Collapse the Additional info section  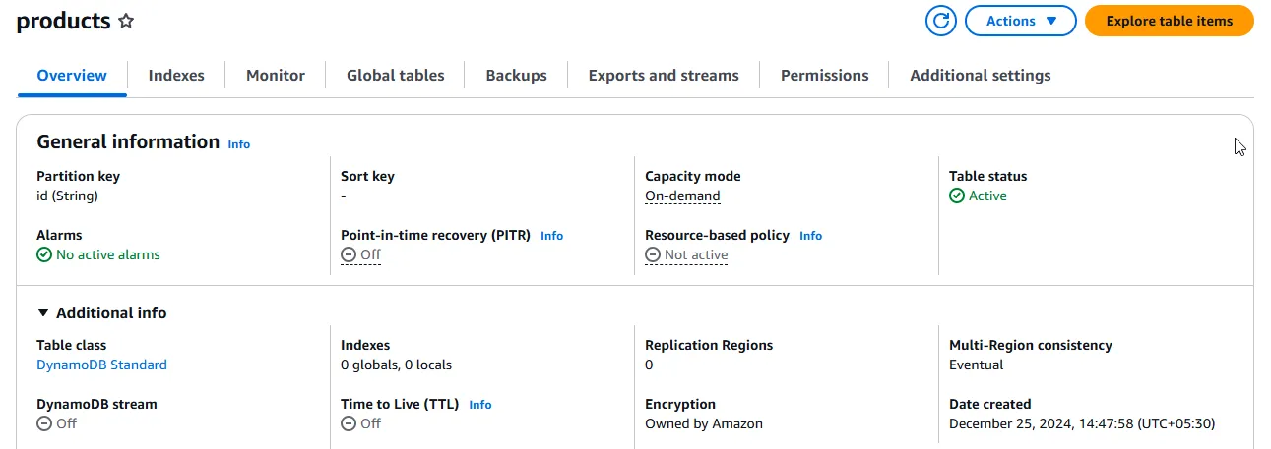pyautogui.click(x=43, y=312)
